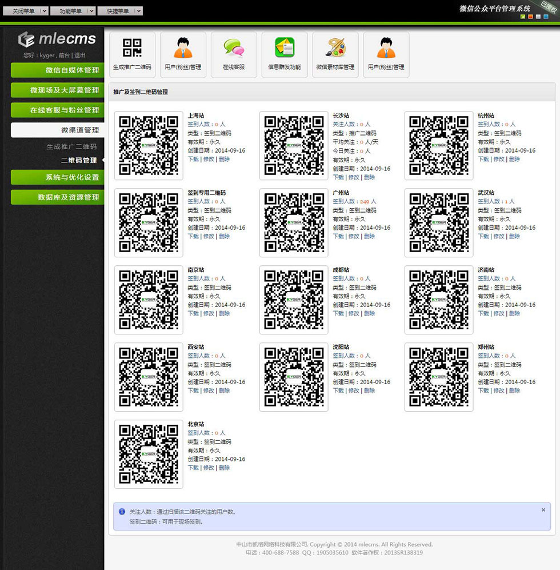Click 下载 for 长沙站
This screenshot has height=570, width=560.
click(x=338, y=177)
